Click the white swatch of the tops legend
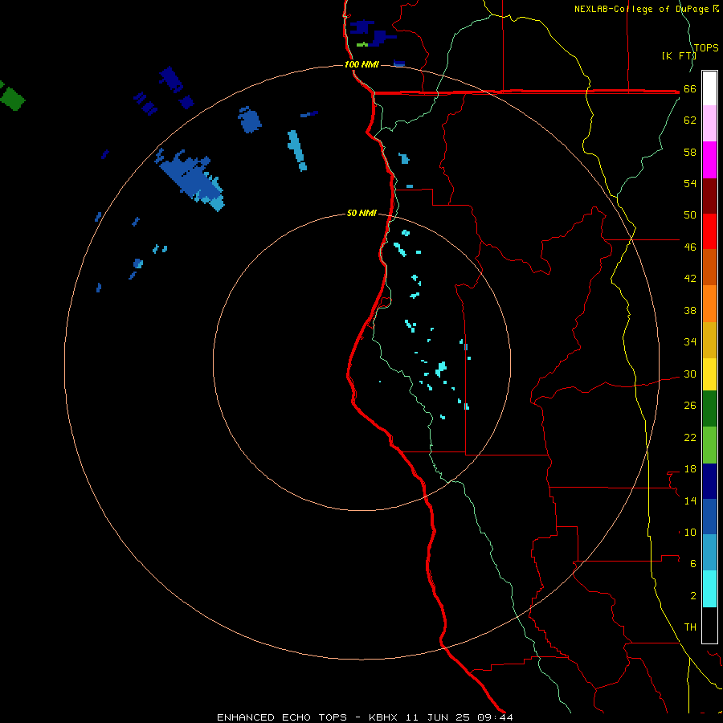The image size is (723, 723). pyautogui.click(x=709, y=88)
